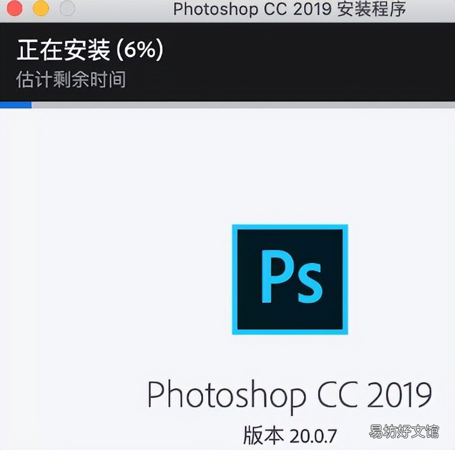Click the 2019 in the large product name
455x450 pixels.
click(x=399, y=393)
